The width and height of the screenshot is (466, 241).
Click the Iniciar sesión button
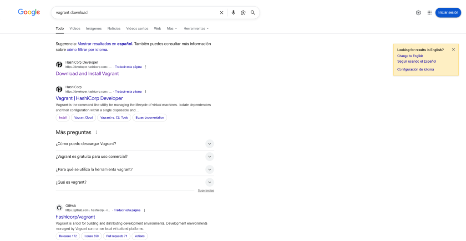pos(448,13)
